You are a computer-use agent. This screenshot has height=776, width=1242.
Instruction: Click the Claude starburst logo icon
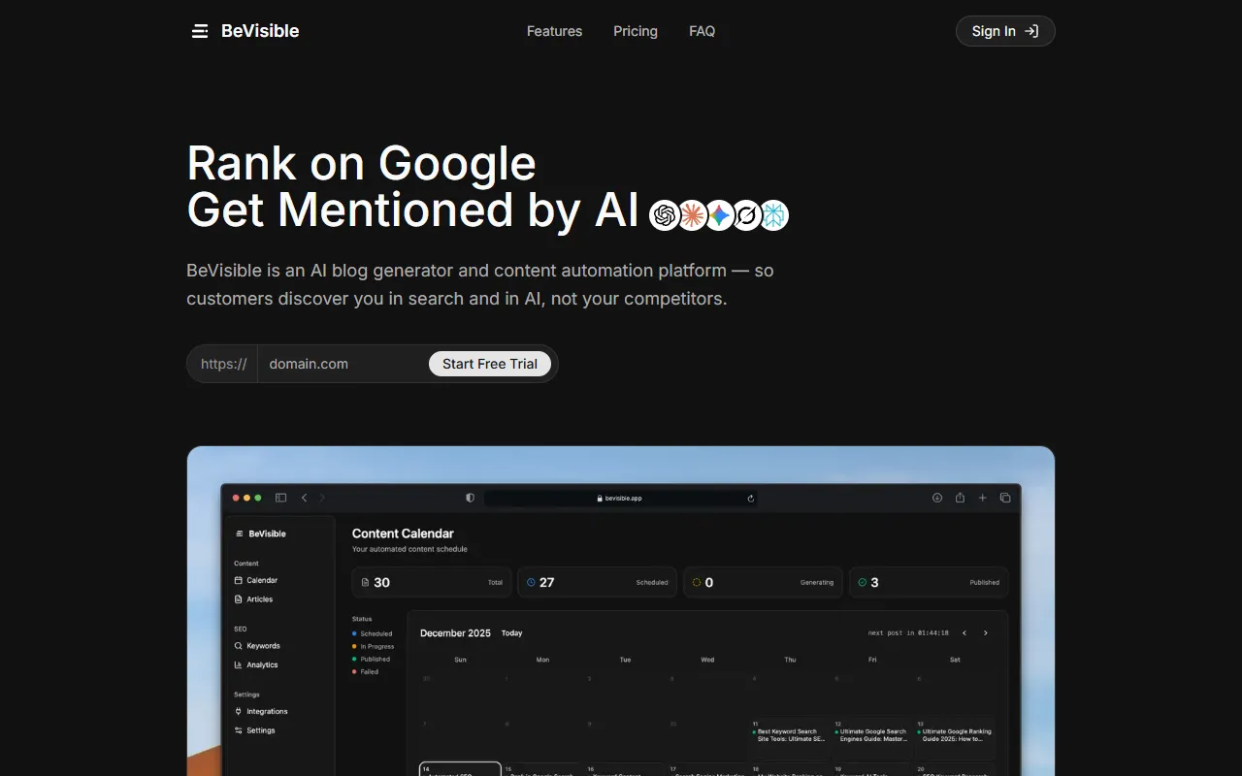(692, 215)
